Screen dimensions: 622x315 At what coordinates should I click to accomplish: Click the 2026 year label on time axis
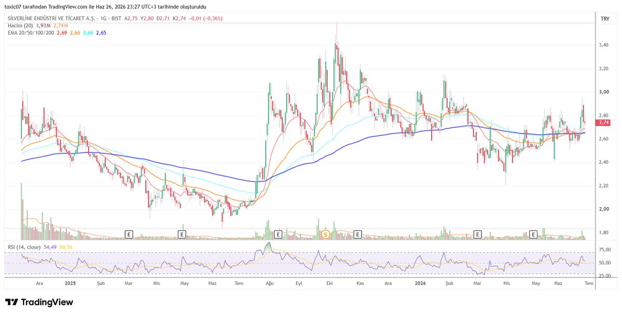[420, 283]
